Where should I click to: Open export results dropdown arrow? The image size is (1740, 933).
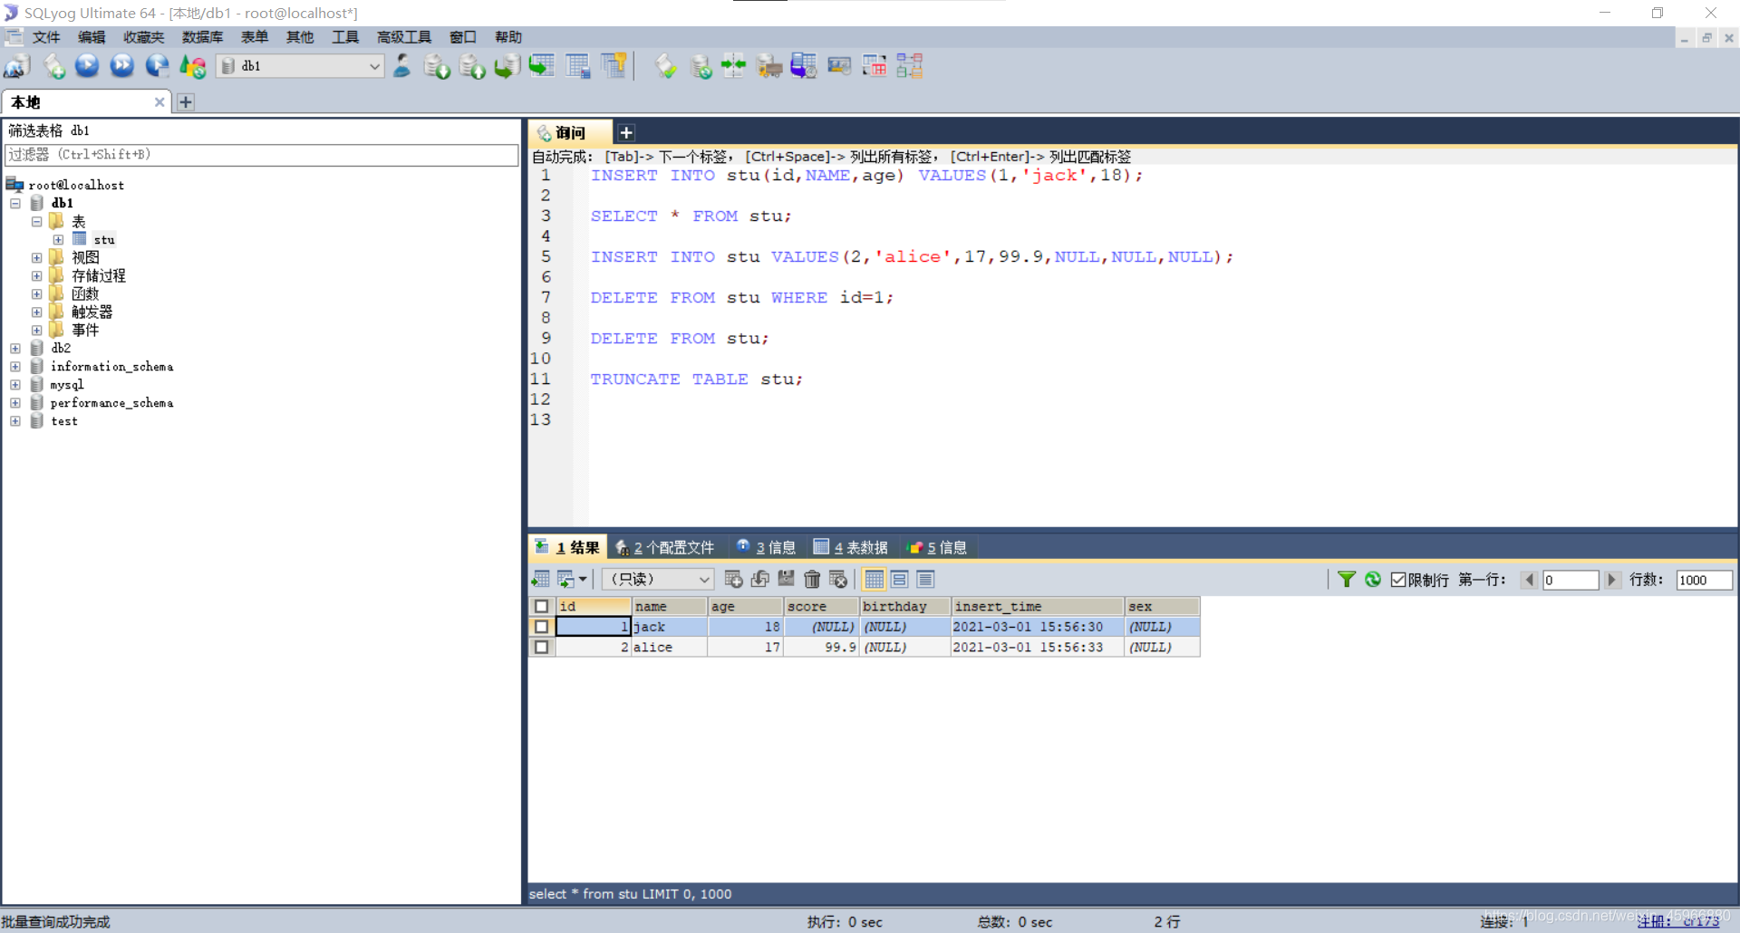point(583,580)
